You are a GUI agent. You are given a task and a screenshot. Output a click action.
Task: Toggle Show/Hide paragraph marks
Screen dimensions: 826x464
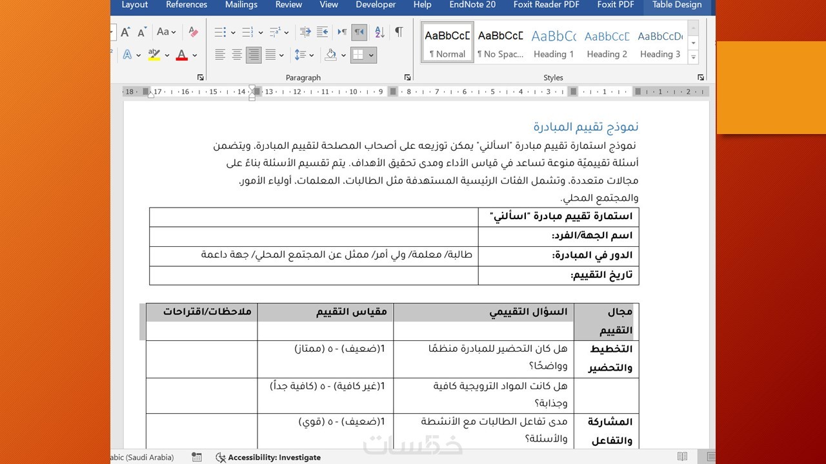[399, 32]
